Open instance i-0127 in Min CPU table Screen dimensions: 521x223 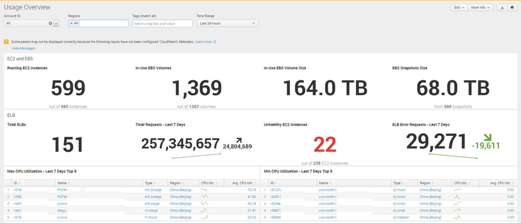[x=276, y=190]
